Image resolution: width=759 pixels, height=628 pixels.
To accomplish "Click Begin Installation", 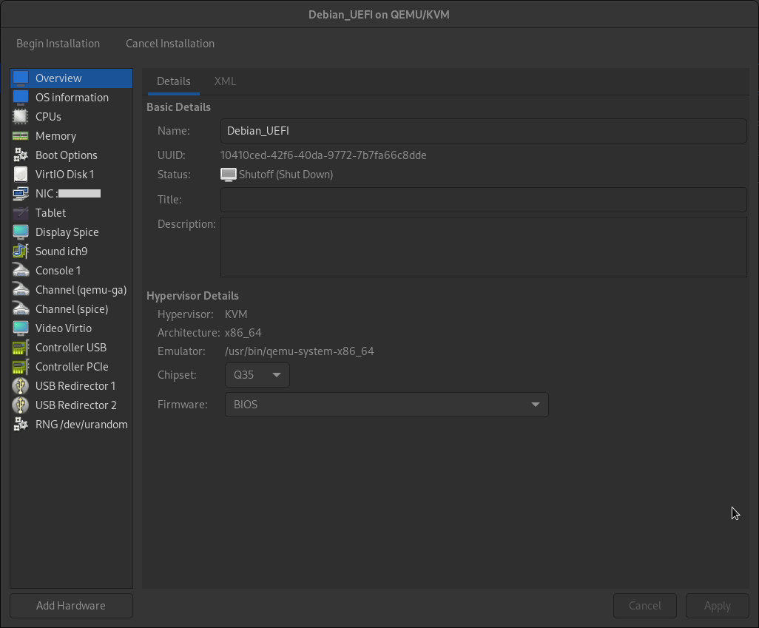I will click(x=58, y=44).
